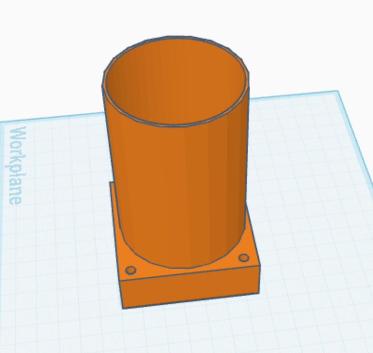Click the left screw hole on base

click(130, 270)
